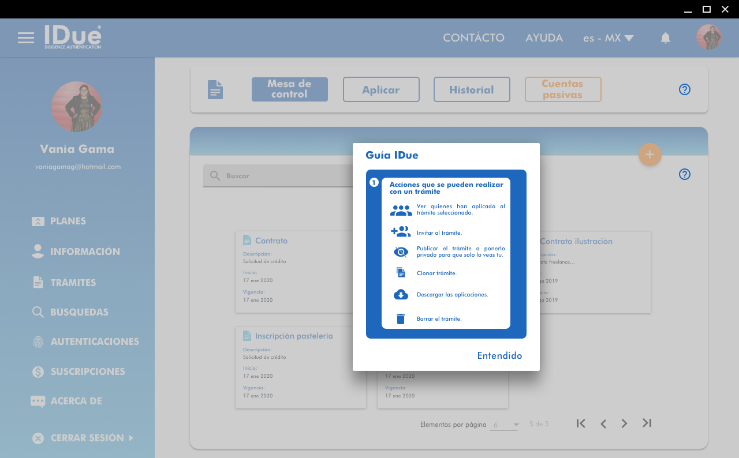
Task: Expand the Cerrar Sesión arrow
Action: 131,438
